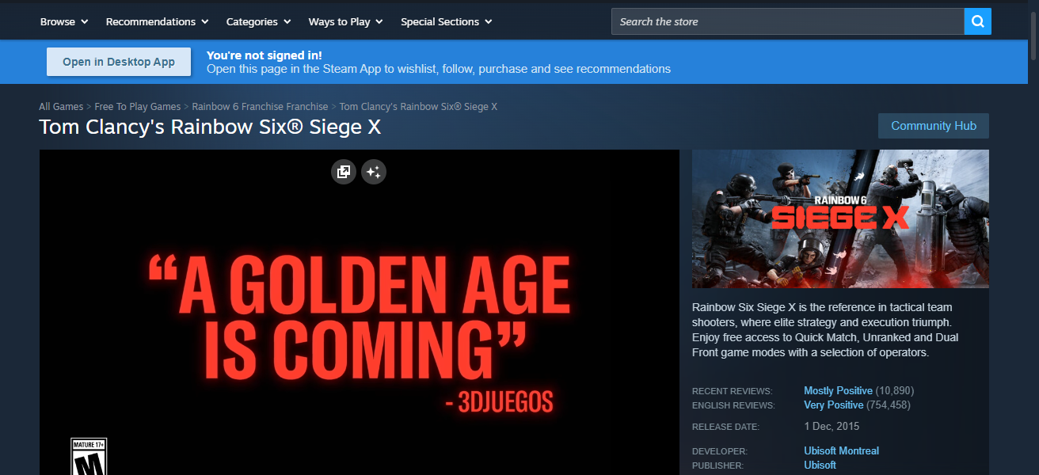Screen dimensions: 1039x475
Task: Expand the Ways to Play menu
Action: pyautogui.click(x=345, y=21)
